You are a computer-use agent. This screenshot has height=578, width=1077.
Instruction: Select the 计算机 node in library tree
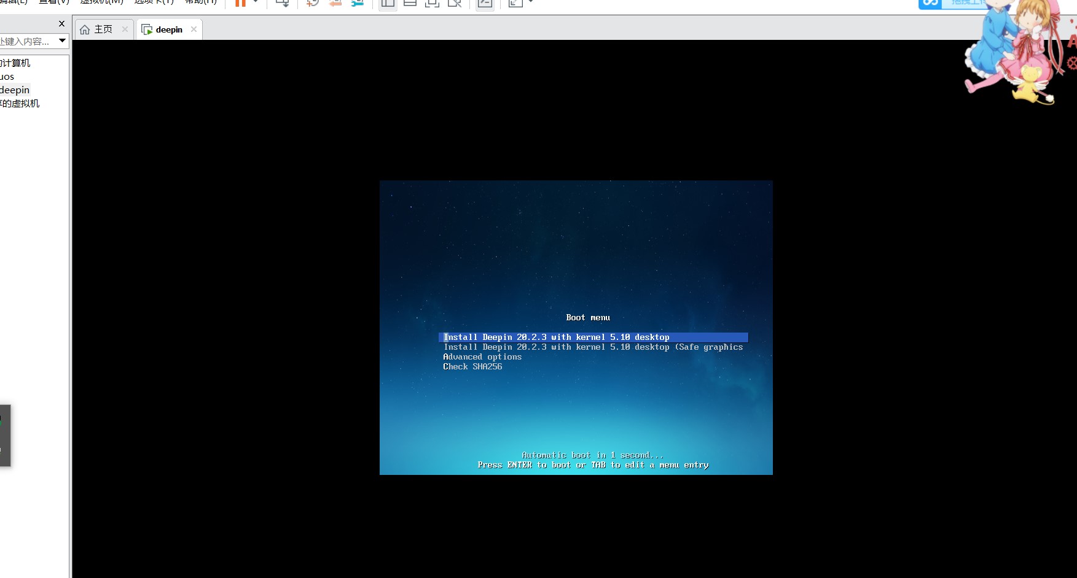[x=15, y=63]
